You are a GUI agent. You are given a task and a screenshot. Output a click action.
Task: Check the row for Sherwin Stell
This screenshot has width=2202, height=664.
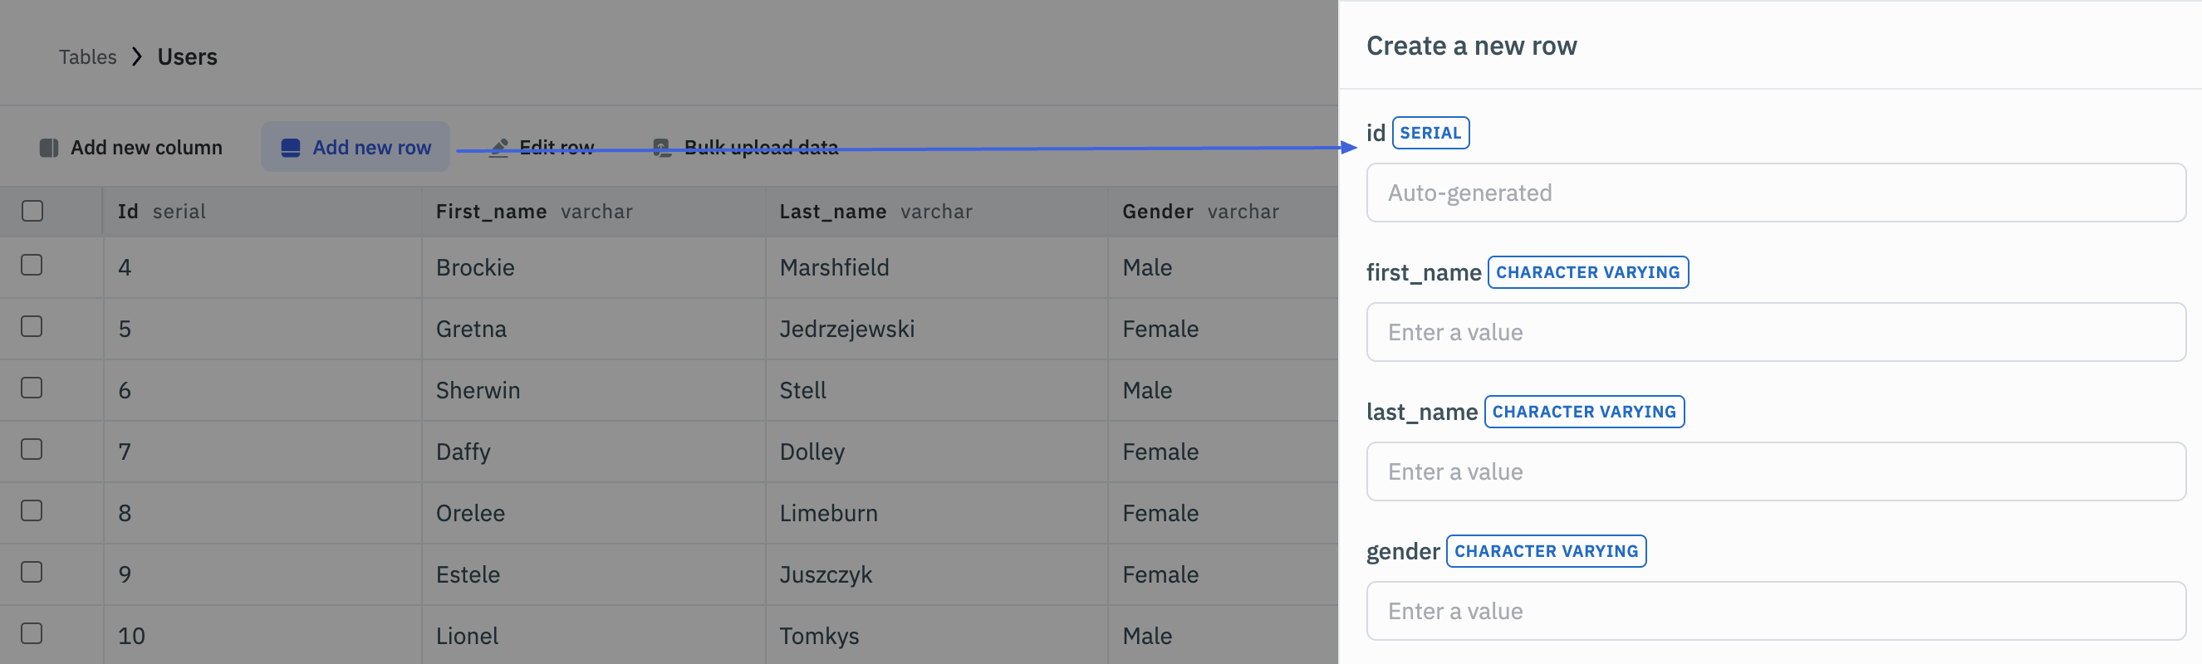[x=32, y=388]
